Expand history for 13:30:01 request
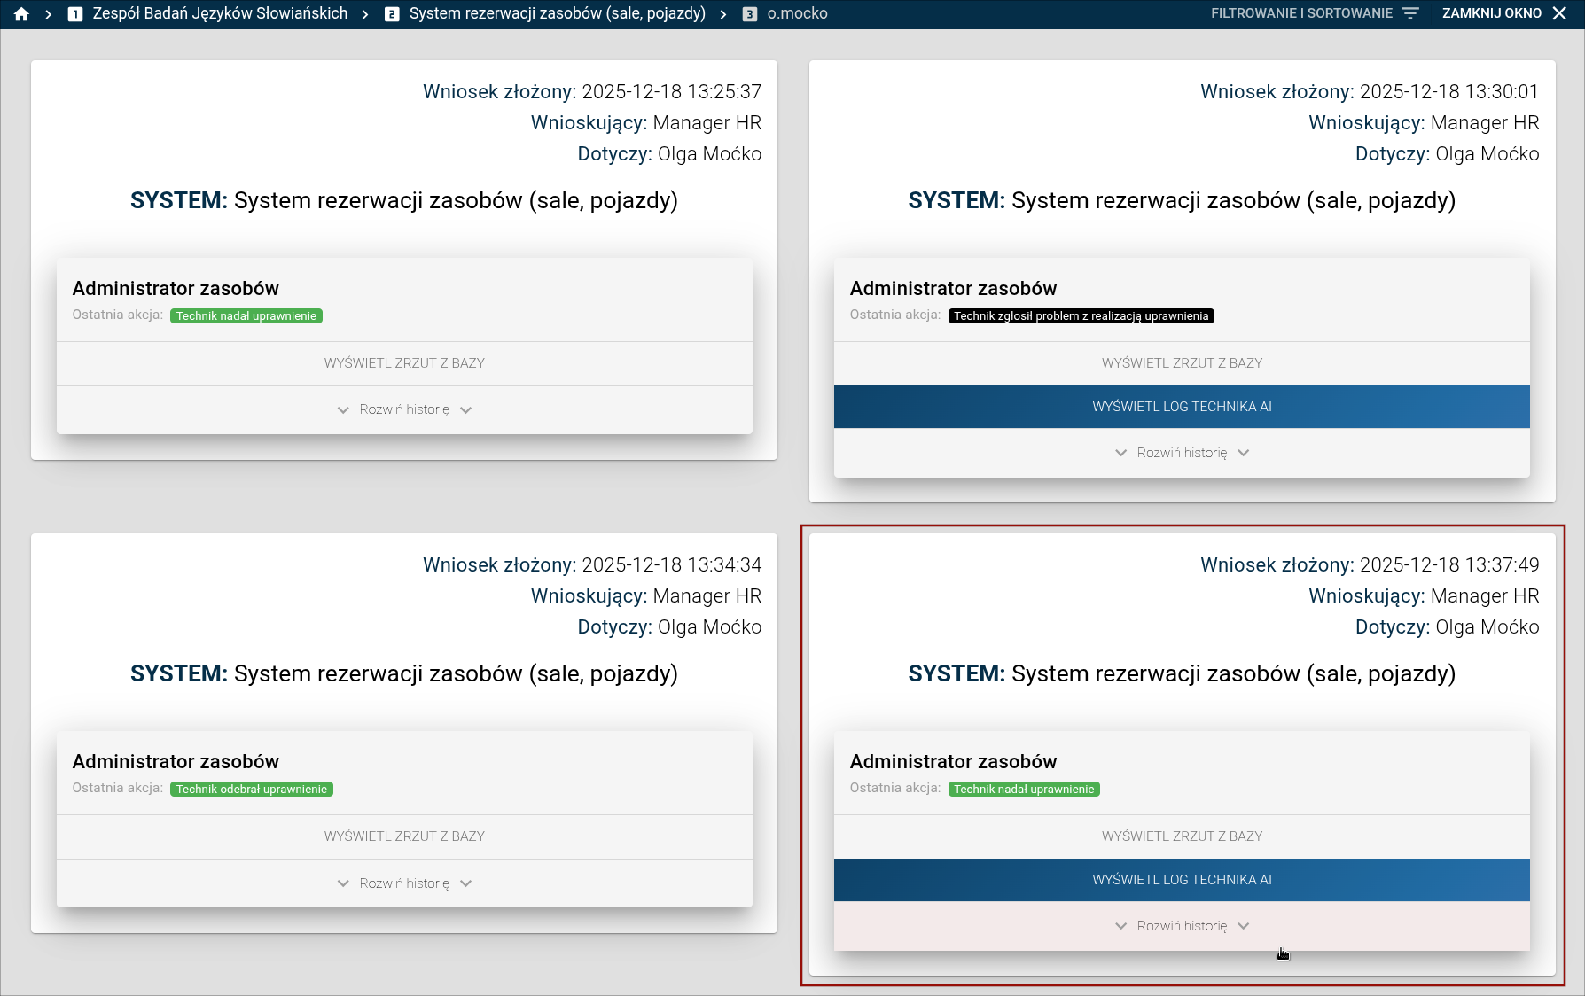This screenshot has height=996, width=1585. click(1182, 453)
